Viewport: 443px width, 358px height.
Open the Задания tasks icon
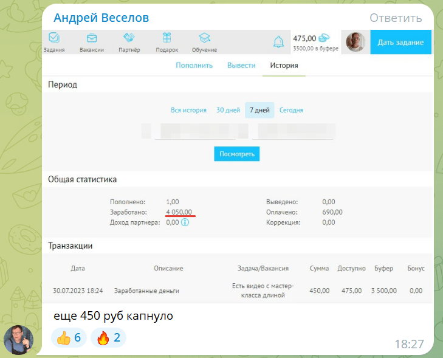coord(54,38)
